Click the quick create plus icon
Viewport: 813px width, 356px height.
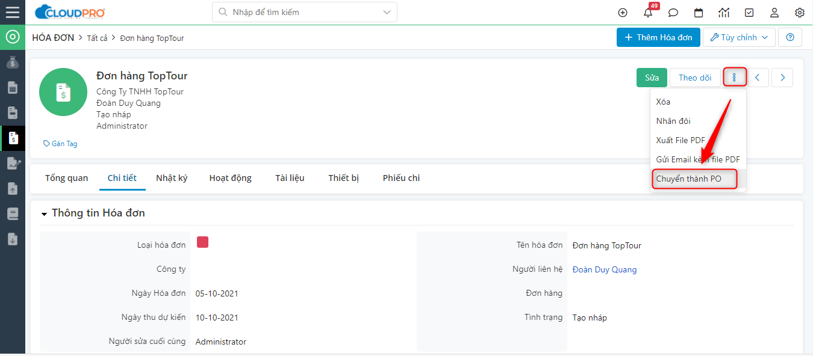coord(623,13)
